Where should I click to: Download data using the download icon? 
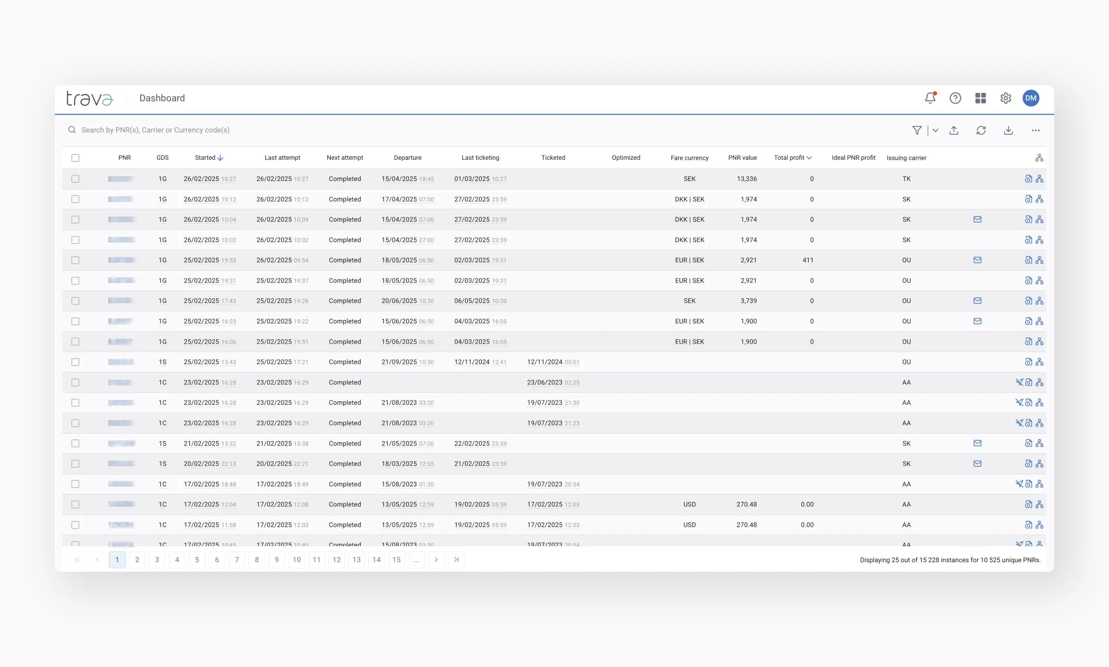tap(1008, 130)
